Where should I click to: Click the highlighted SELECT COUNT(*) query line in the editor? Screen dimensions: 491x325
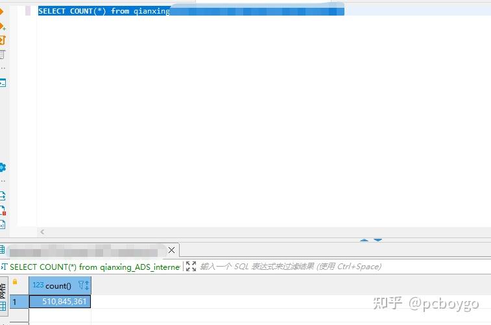coord(191,11)
